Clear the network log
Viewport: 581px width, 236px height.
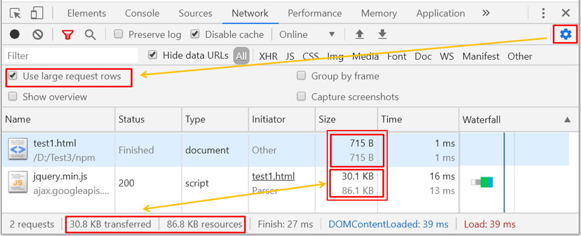pyautogui.click(x=38, y=34)
